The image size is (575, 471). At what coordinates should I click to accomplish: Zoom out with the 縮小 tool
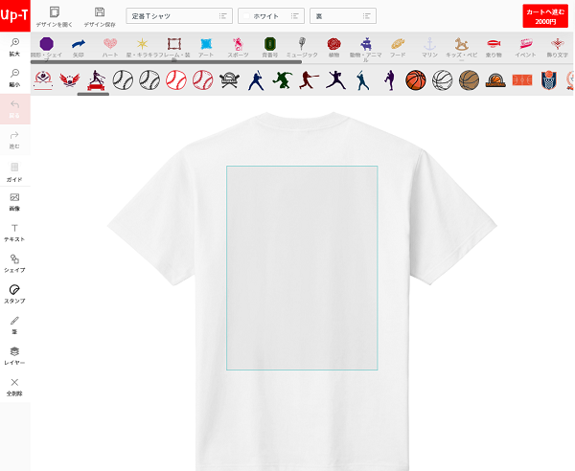(x=14, y=78)
